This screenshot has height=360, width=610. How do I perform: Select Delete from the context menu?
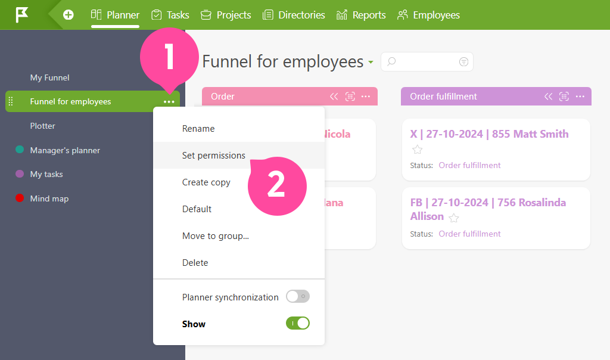[x=239, y=263]
